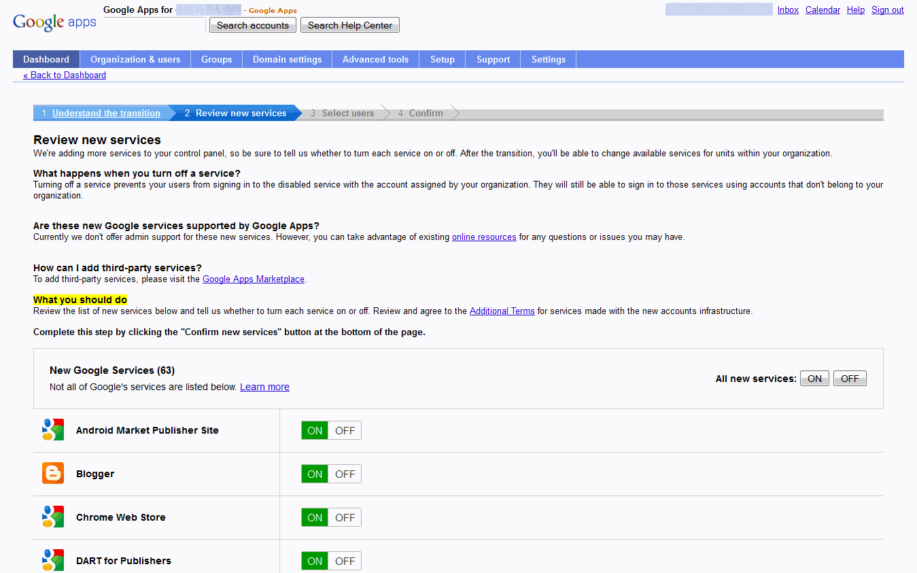
Task: Turn OFF Android Market Publisher Site
Action: [x=345, y=430]
